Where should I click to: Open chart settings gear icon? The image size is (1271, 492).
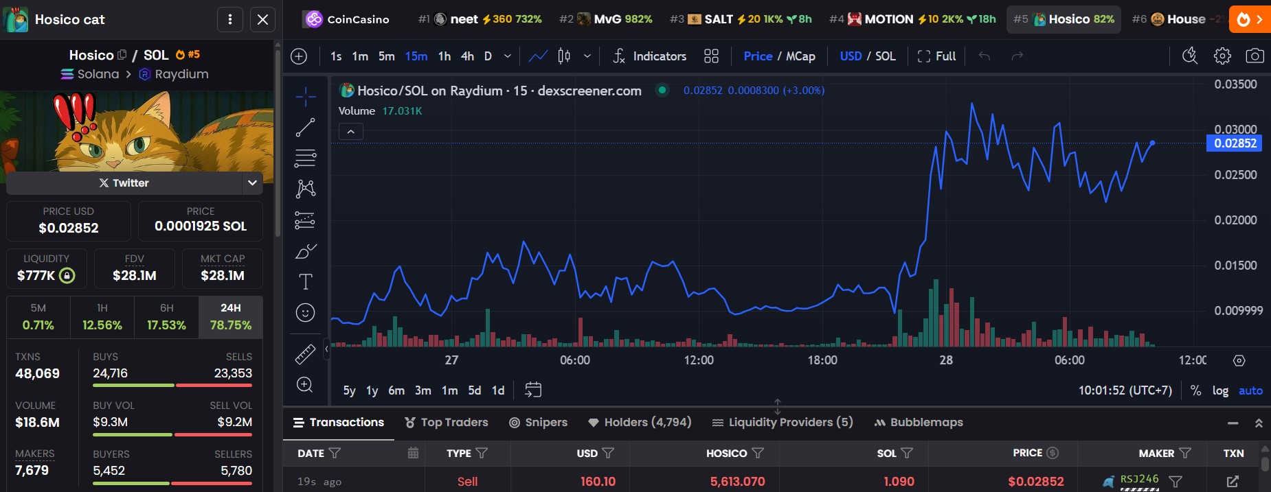[x=1222, y=56]
